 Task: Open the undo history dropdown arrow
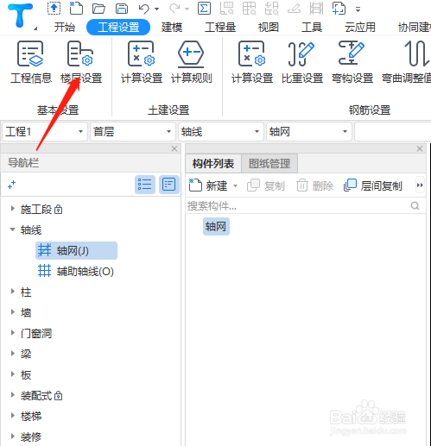pos(157,9)
